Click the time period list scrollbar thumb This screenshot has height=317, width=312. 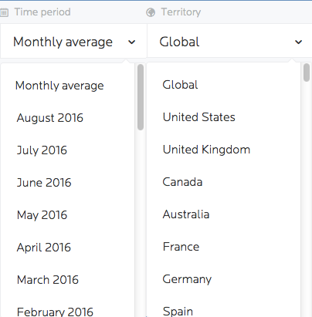[x=141, y=97]
